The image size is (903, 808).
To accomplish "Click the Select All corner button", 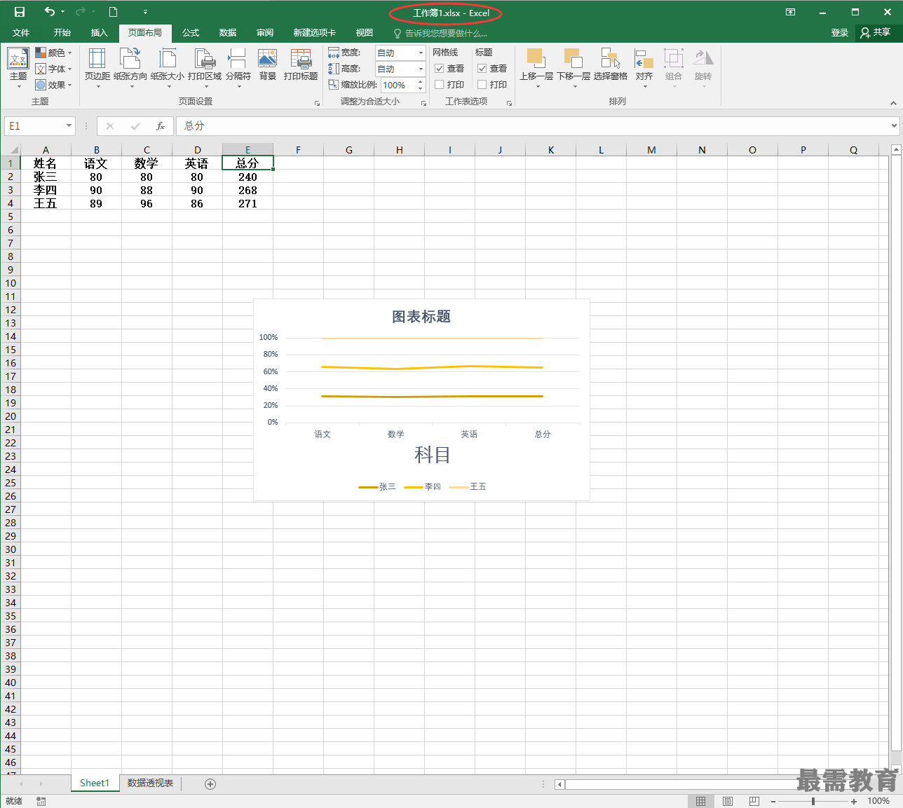I will (10, 150).
